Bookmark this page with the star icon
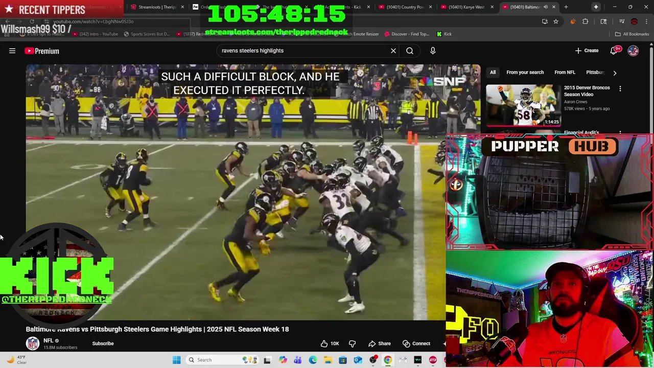654x368 pixels. [556, 21]
